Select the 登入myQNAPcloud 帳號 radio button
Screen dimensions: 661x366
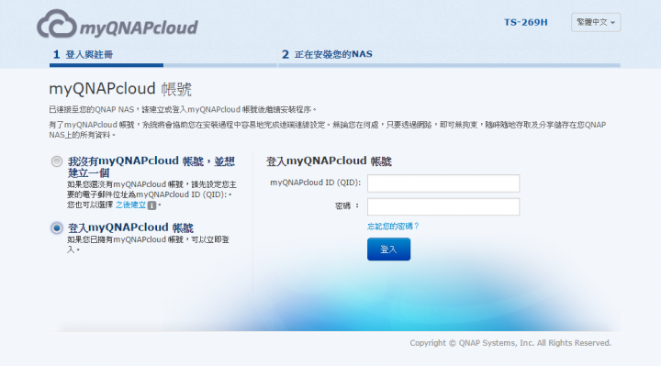[57, 227]
